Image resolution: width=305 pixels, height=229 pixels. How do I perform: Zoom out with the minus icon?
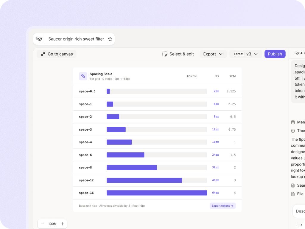(x=42, y=224)
